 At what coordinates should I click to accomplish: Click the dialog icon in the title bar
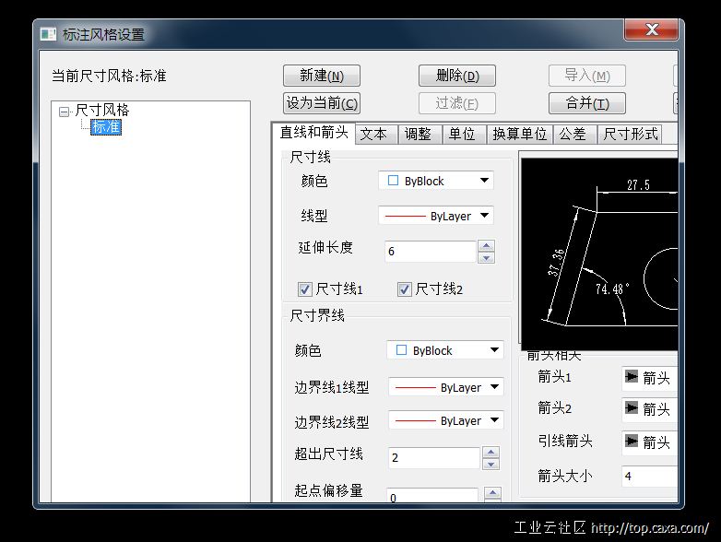point(48,34)
